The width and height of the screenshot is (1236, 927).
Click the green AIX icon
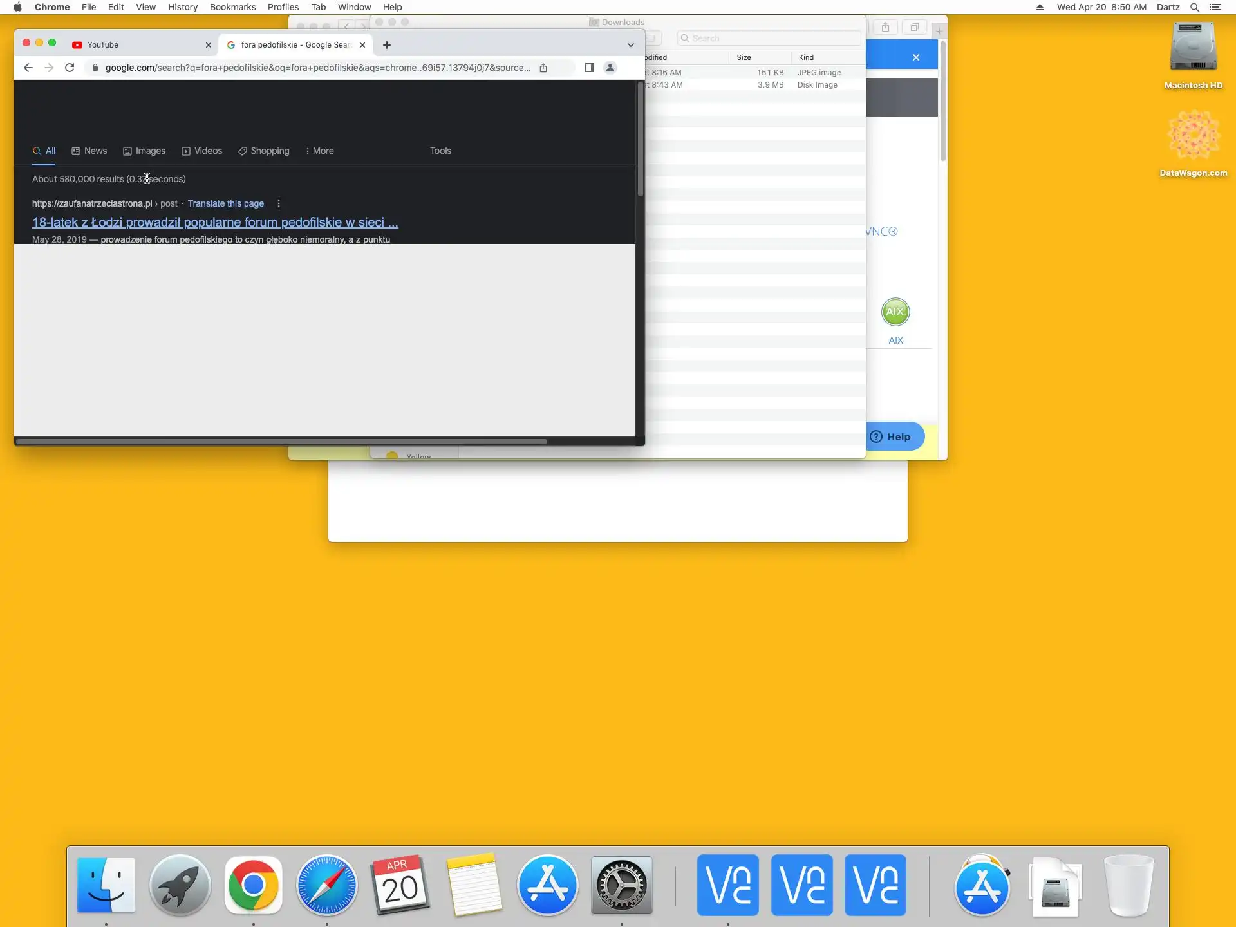tap(895, 312)
